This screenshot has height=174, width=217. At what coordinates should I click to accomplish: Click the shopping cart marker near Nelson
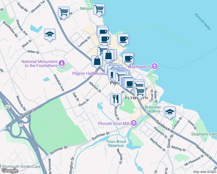tap(99, 9)
